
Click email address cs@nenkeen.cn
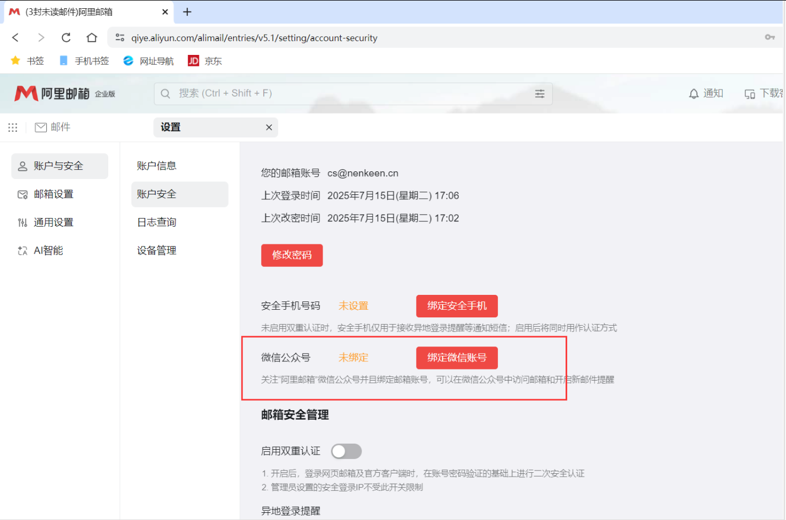point(363,174)
